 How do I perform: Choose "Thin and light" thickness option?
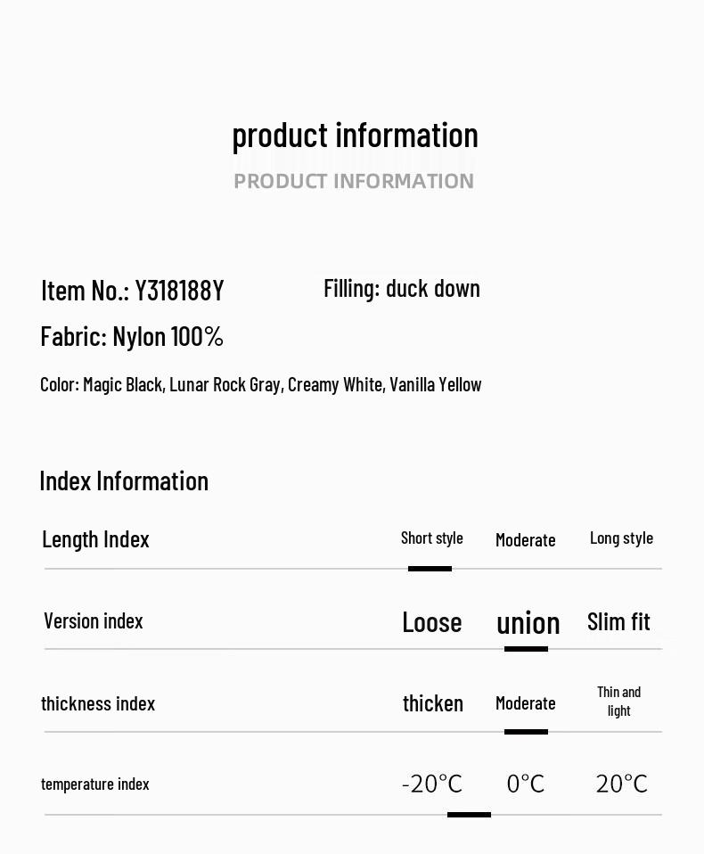pos(618,702)
